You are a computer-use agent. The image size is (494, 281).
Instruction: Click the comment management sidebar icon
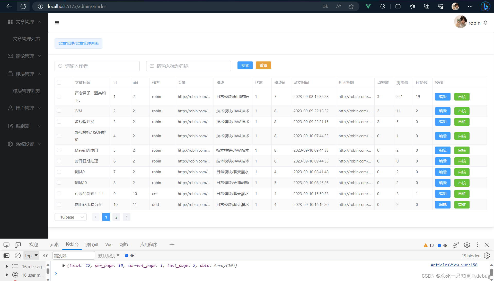[x=10, y=56]
